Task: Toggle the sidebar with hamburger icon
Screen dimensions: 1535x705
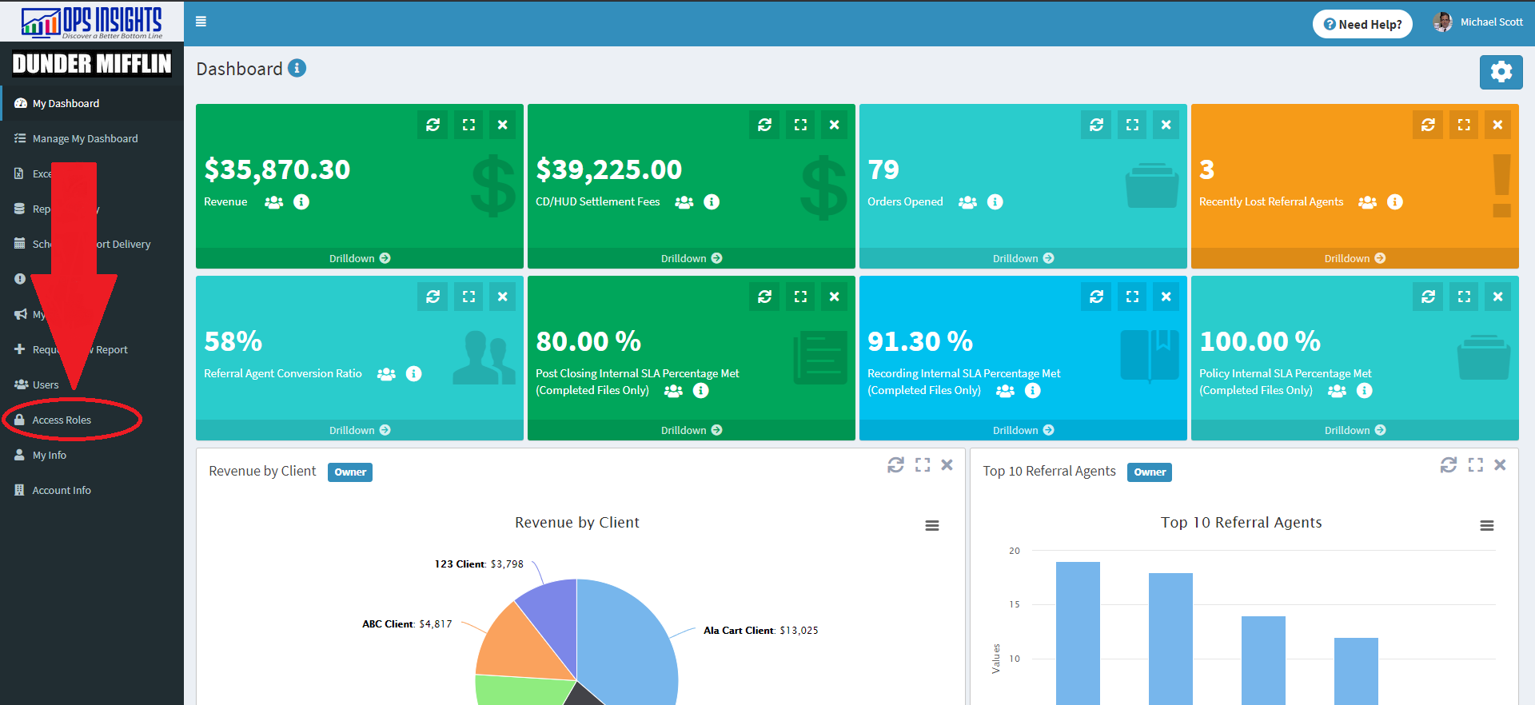Action: (x=201, y=22)
